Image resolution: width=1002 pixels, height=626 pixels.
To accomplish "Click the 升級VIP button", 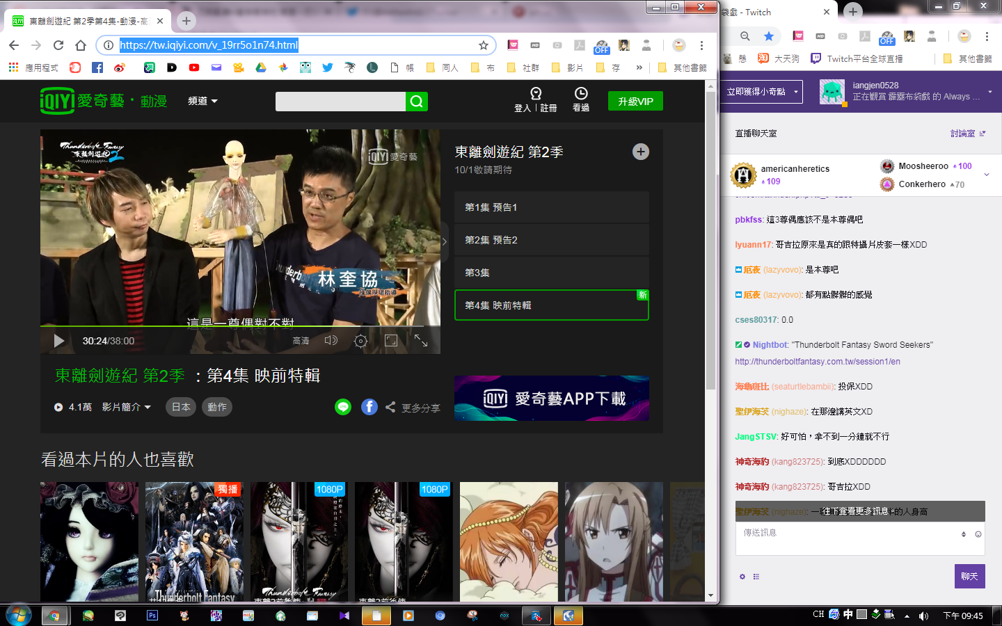I will (x=635, y=102).
